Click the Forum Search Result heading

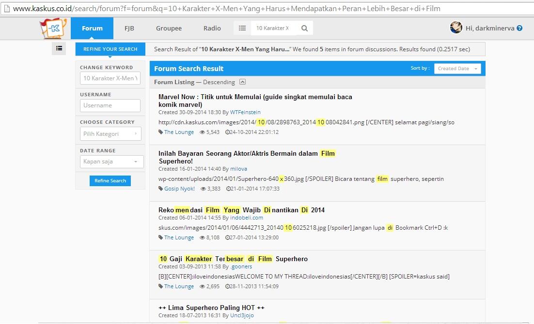188,69
